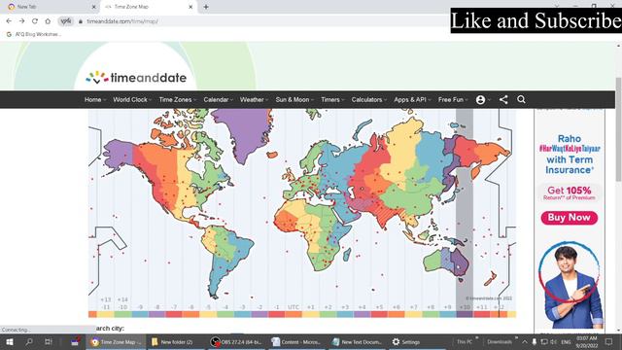Close the New Tab tab
This screenshot has width=622, height=350.
tap(94, 7)
